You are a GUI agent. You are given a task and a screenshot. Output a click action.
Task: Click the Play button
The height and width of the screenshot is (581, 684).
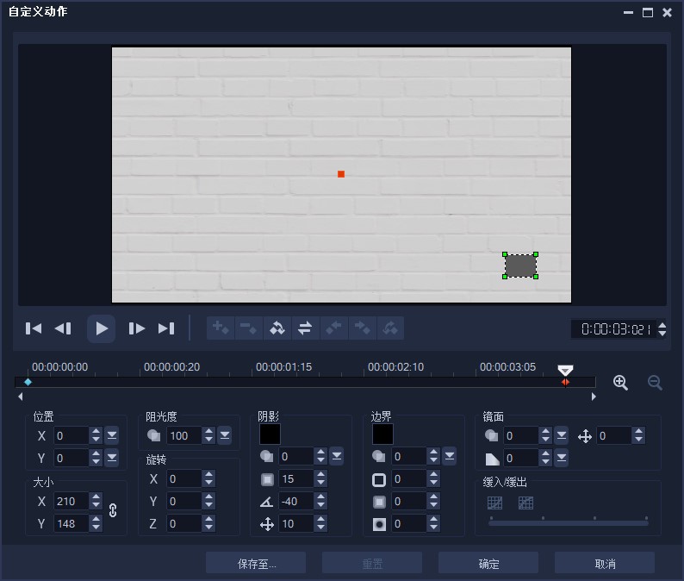click(x=101, y=328)
